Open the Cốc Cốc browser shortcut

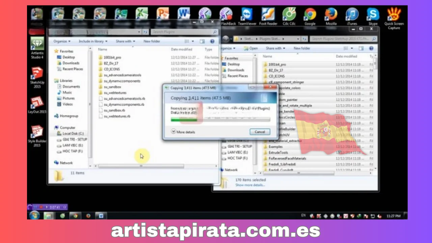(x=289, y=17)
